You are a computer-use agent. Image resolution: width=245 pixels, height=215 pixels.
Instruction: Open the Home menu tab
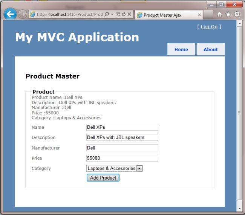181,49
